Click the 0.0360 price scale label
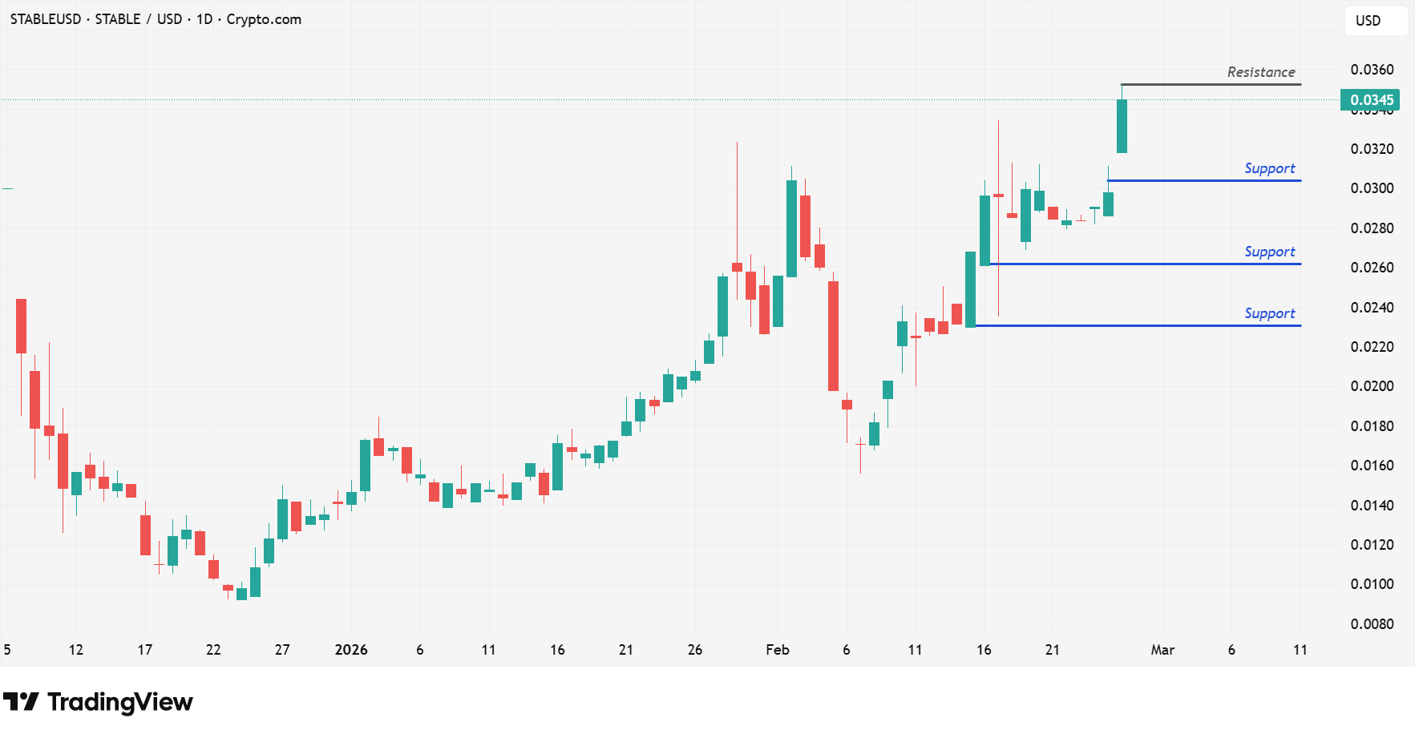Viewport: 1415px width, 738px height. coord(1372,70)
